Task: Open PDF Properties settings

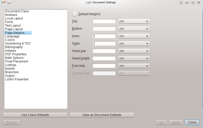Action: point(16,54)
